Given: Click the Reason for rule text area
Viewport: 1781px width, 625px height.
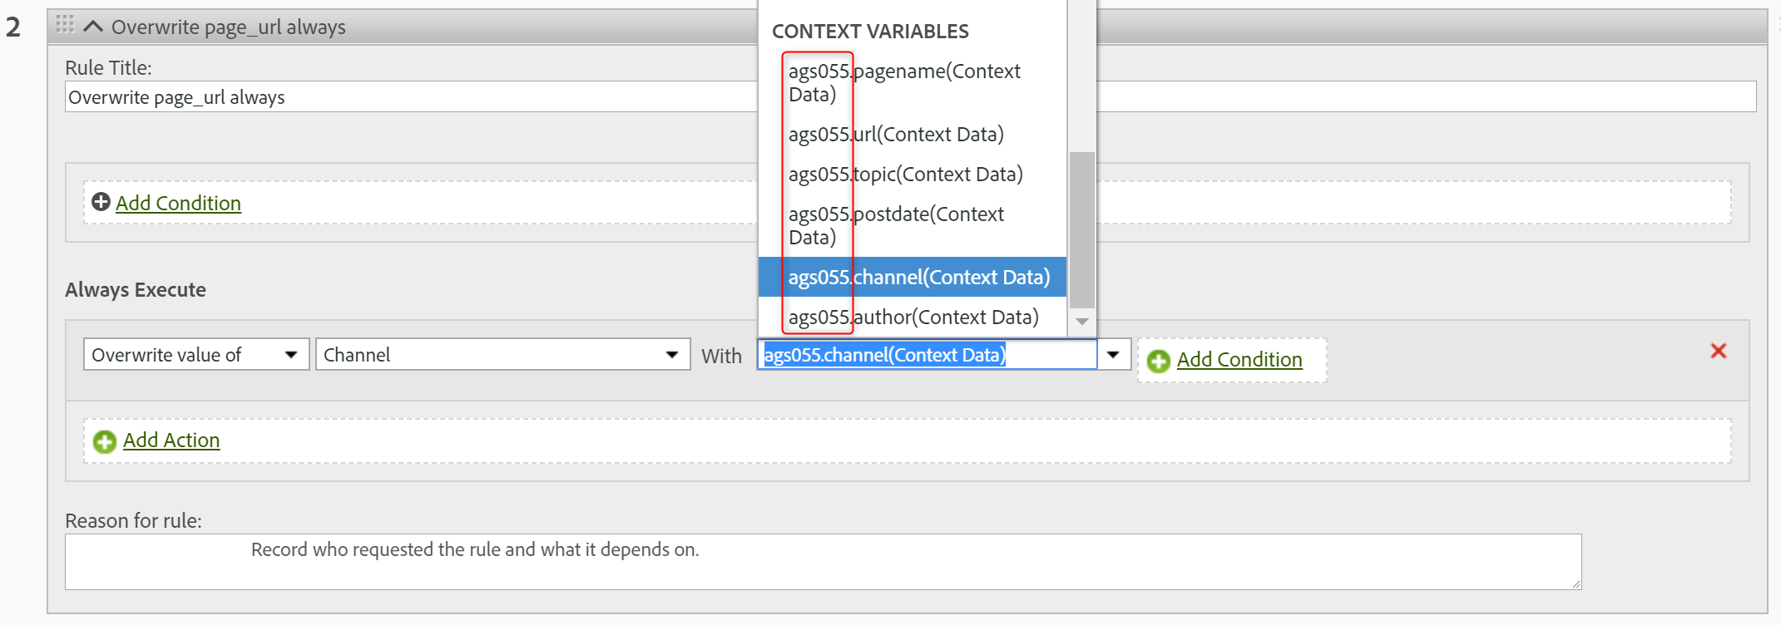Looking at the screenshot, I should 822,562.
